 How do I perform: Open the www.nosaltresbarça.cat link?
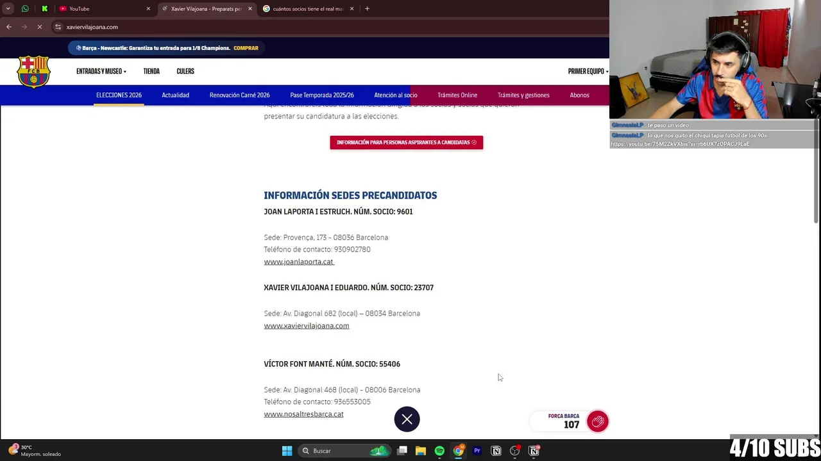tap(303, 414)
